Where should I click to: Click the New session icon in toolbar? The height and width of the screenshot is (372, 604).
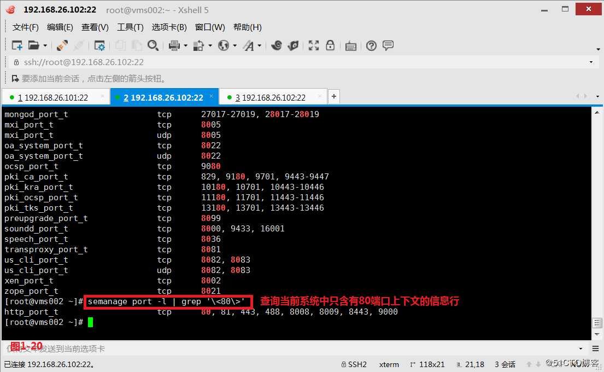pos(17,45)
